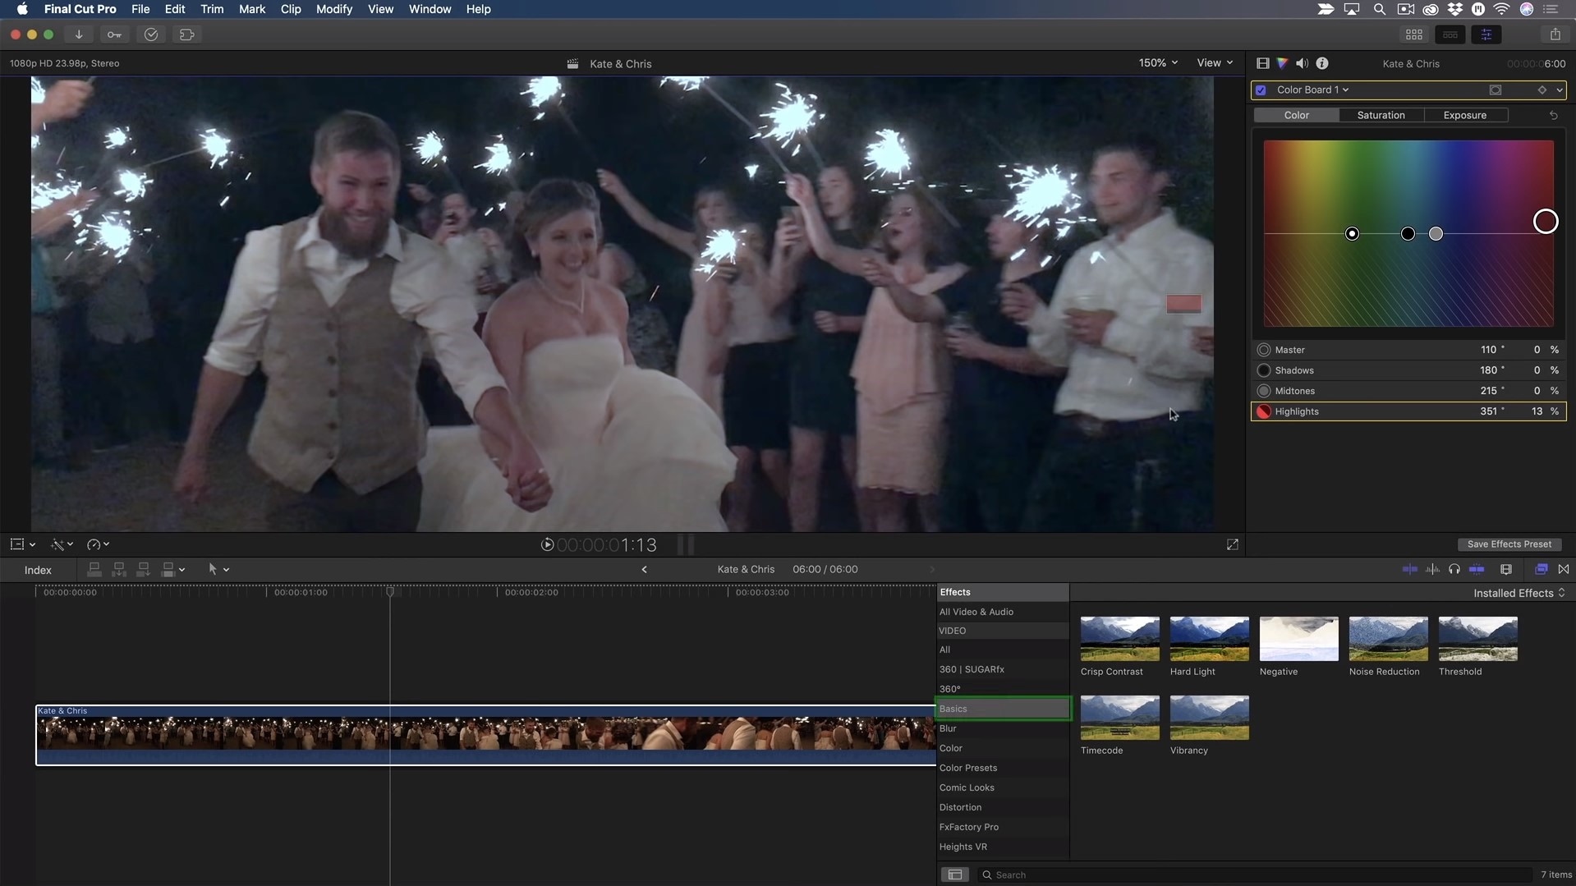Open the color inspector icon
1576x886 pixels.
point(1282,63)
